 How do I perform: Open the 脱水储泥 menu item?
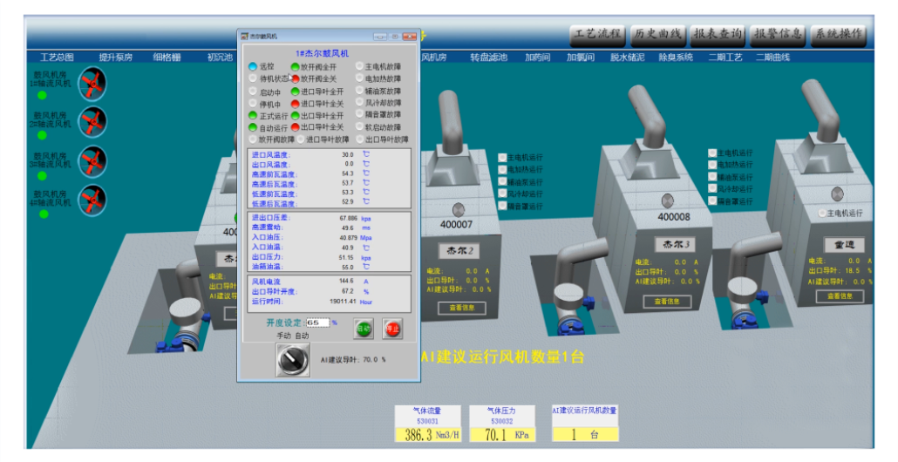627,58
